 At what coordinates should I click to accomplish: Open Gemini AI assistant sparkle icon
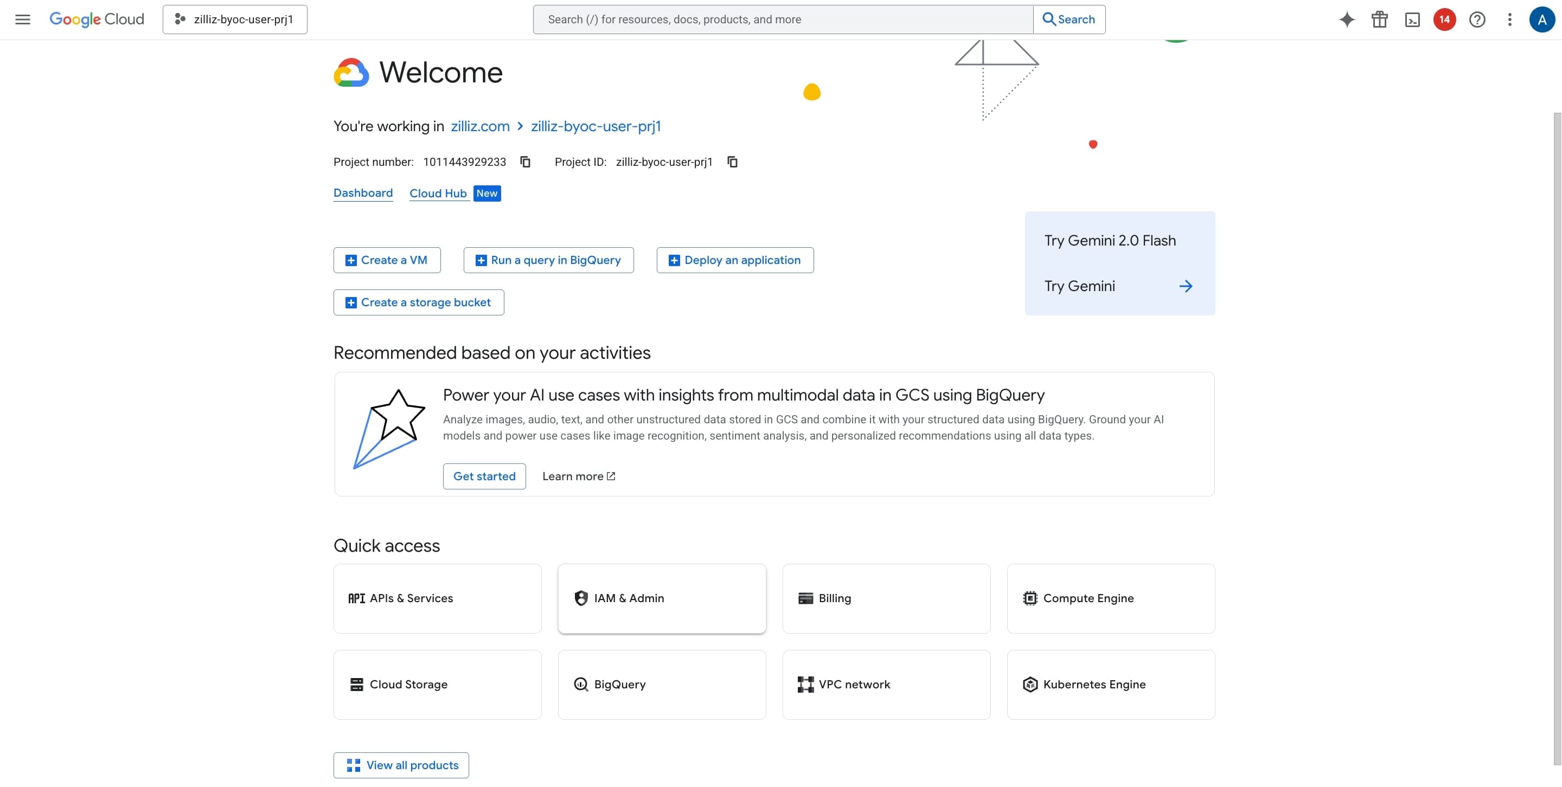pyautogui.click(x=1347, y=20)
